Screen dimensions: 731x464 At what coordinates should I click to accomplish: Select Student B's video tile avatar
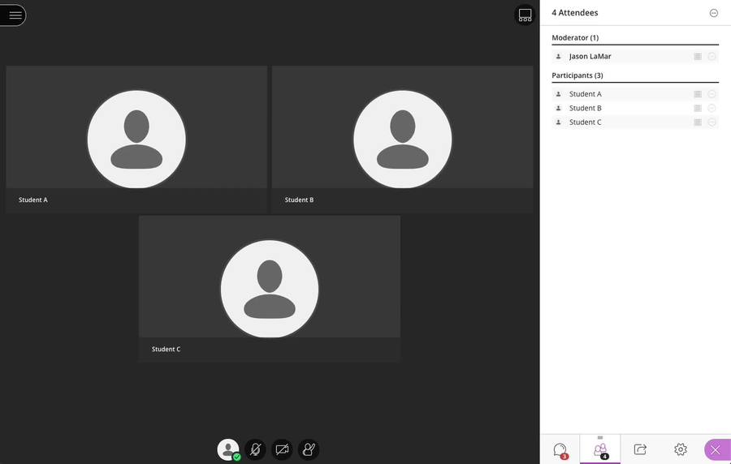pos(403,140)
